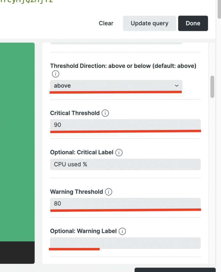Screen dimensions: 221x272
Task: Focus the Critical Threshold field showing 90
Action: point(125,125)
